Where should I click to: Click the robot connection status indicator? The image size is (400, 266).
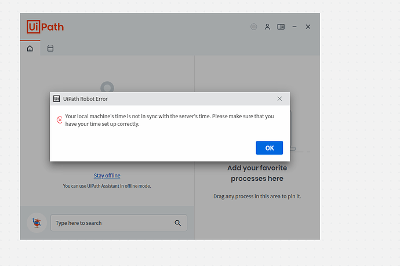[253, 27]
